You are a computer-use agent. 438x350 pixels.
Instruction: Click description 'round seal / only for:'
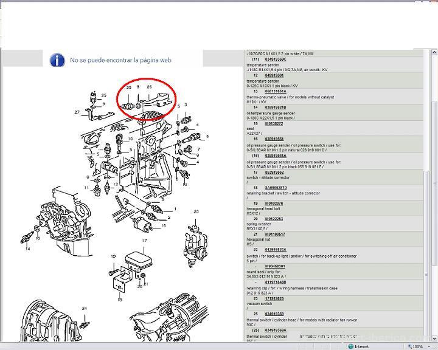click(263, 272)
